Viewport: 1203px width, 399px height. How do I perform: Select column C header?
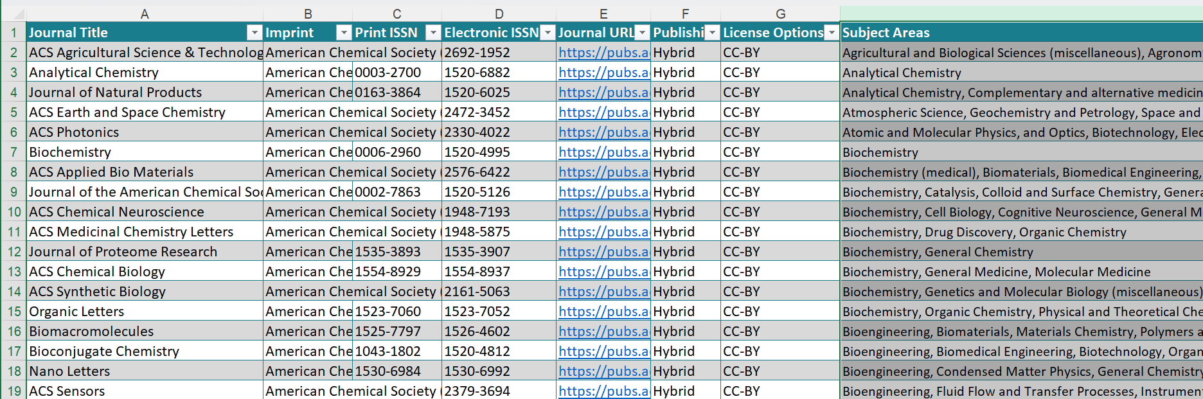click(x=397, y=14)
